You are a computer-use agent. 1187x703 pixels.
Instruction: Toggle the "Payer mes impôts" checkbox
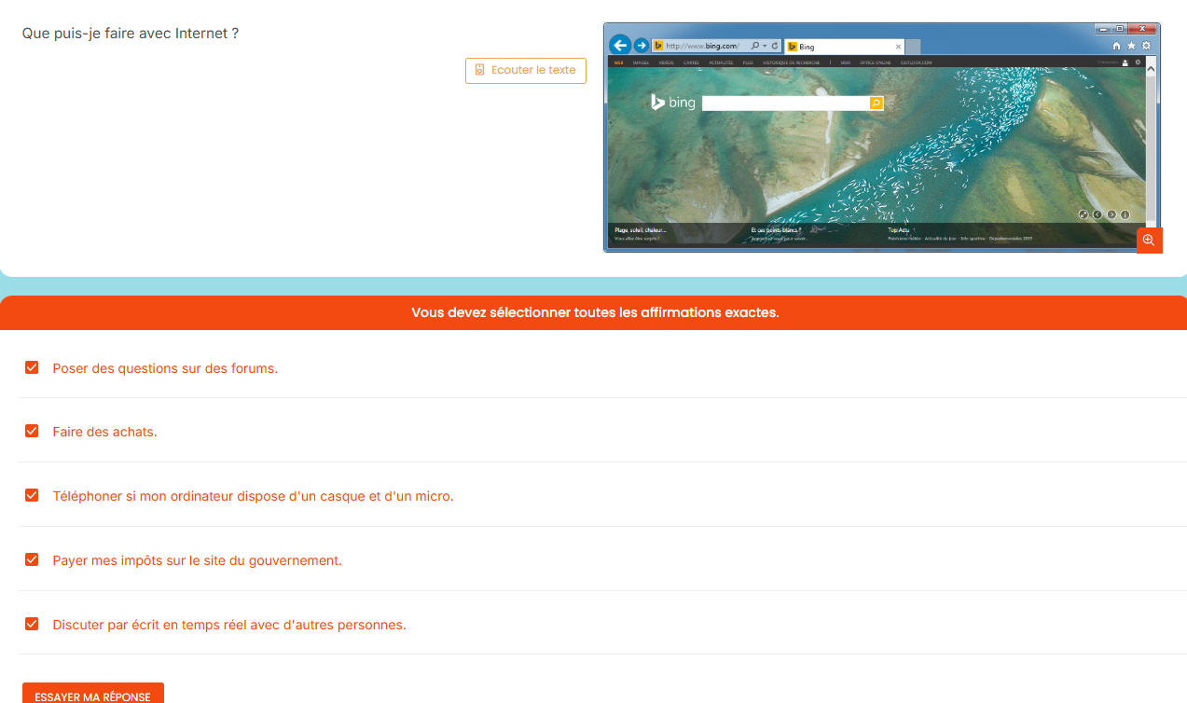[x=32, y=559]
